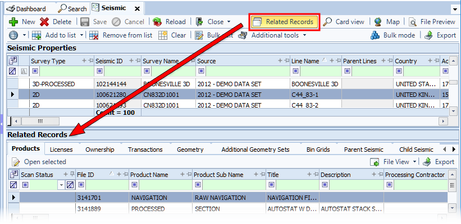Sort by Seismic ID column header
Viewport: 461px width, 224px height.
pos(109,61)
